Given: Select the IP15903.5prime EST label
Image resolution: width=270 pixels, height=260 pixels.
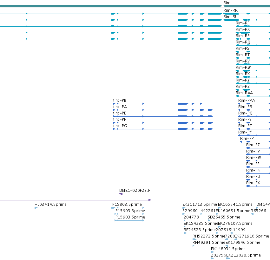Looking at the screenshot, I should (130, 217).
